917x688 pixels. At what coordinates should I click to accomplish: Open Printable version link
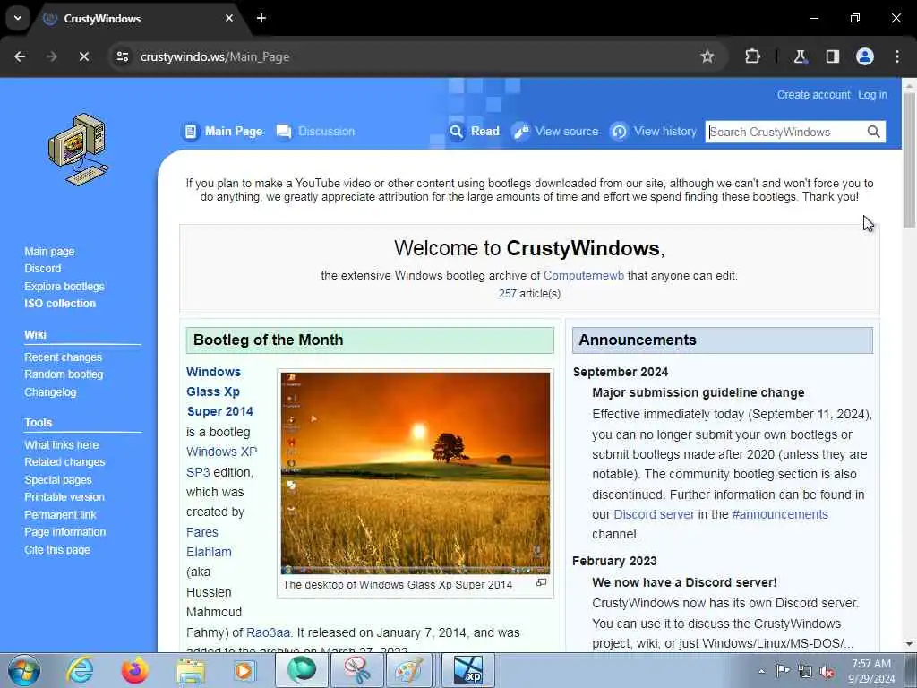tap(64, 497)
